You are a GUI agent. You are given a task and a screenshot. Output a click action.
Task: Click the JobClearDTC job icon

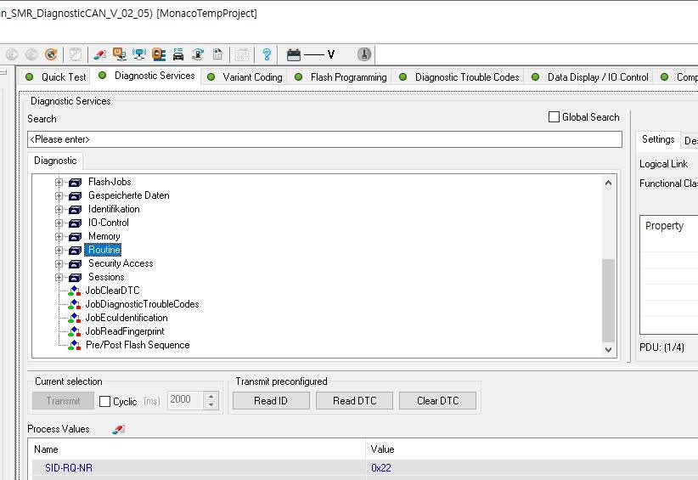tap(74, 291)
